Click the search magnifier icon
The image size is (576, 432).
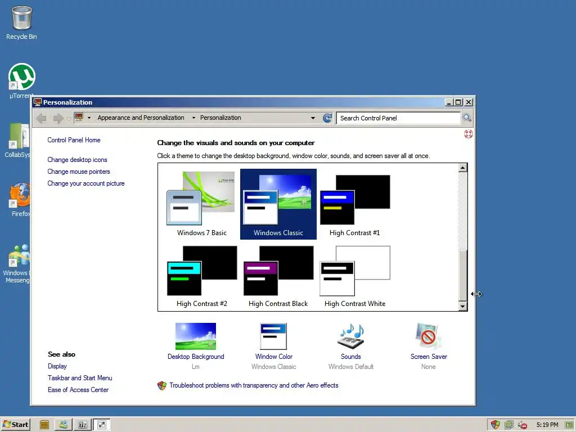467,118
